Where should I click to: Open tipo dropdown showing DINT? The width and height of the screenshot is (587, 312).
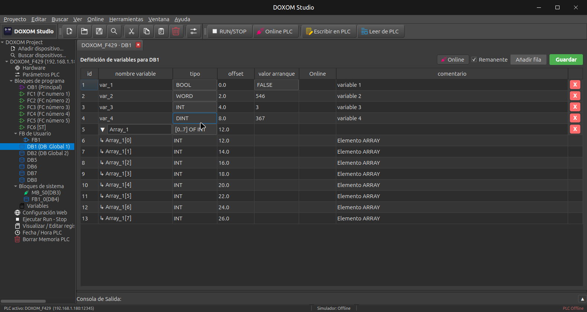tap(195, 118)
